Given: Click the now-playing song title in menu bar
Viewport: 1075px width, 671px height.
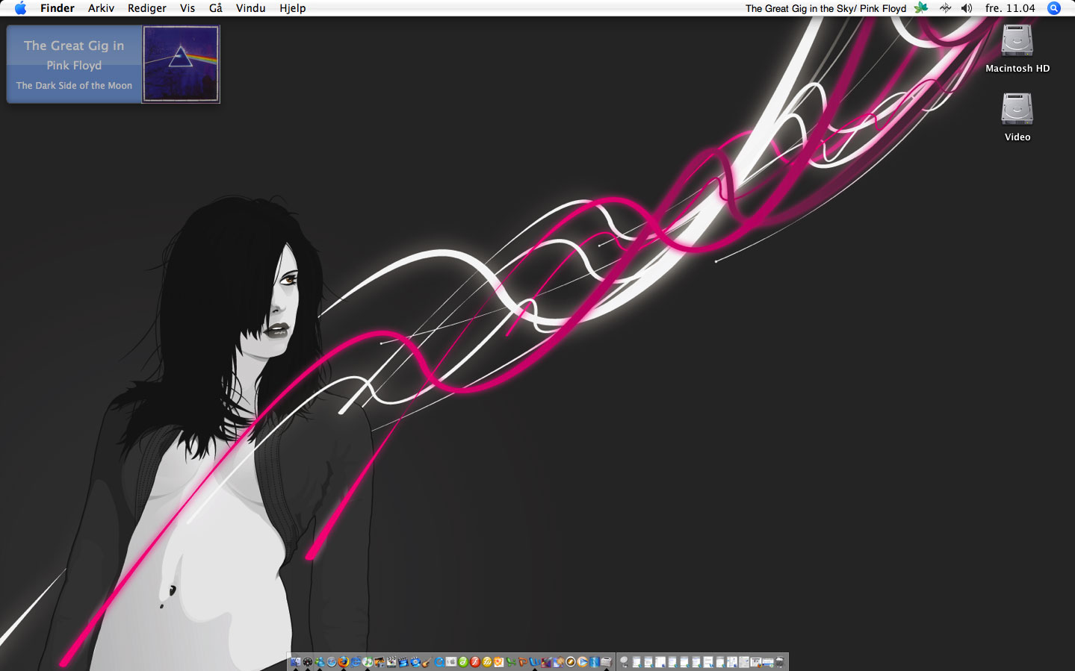Looking at the screenshot, I should tap(825, 8).
